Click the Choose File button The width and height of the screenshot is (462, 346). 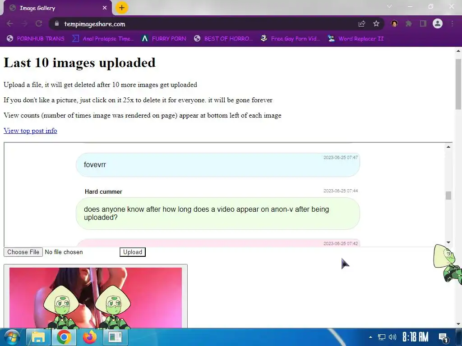click(23, 252)
